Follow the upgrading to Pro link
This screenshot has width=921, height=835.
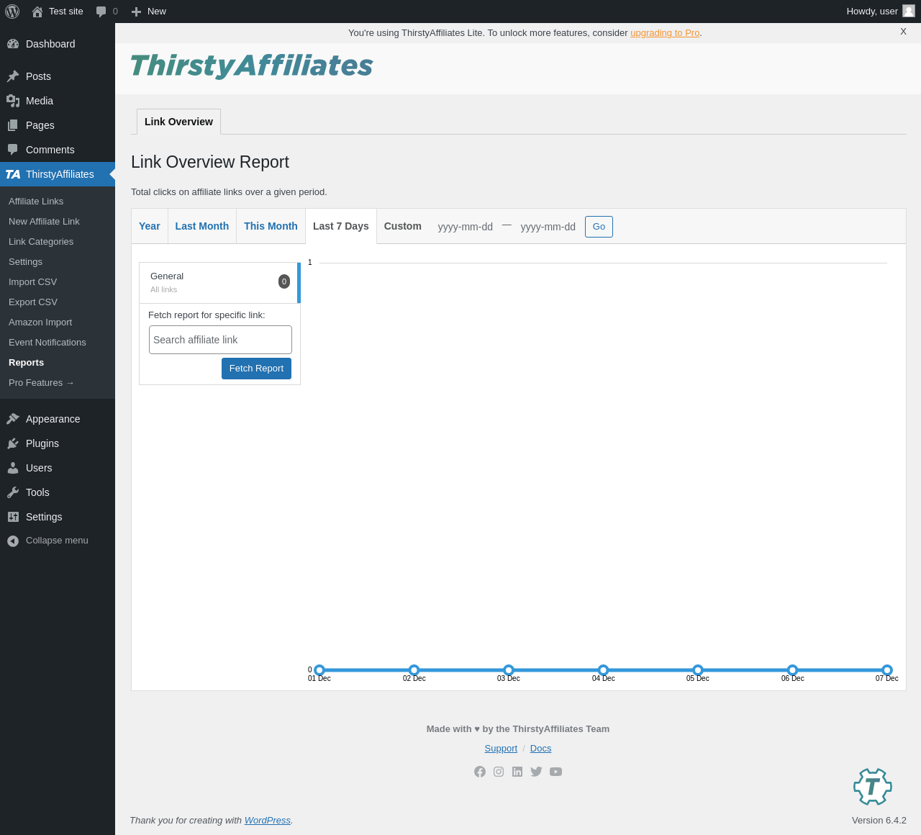(x=665, y=33)
